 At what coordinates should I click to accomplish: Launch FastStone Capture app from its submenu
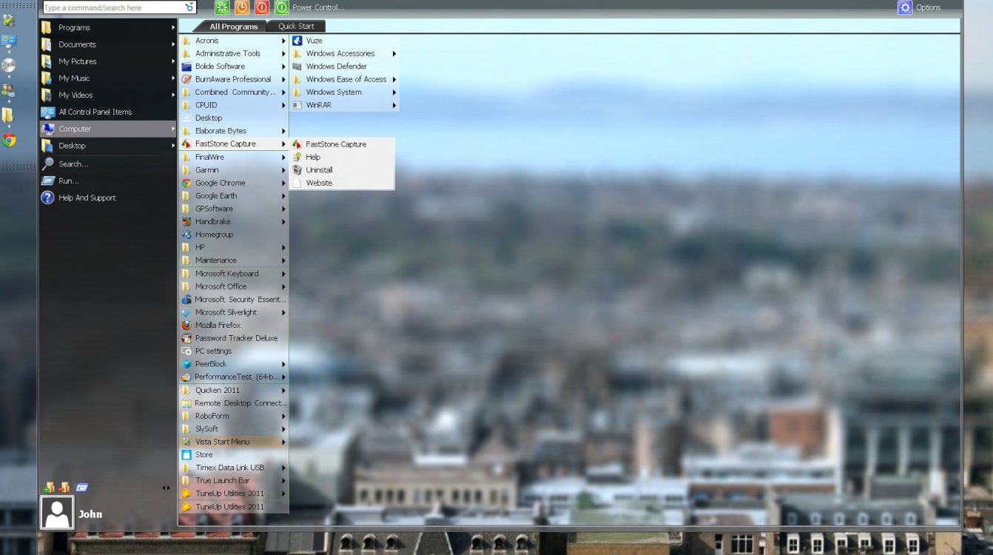click(x=336, y=144)
